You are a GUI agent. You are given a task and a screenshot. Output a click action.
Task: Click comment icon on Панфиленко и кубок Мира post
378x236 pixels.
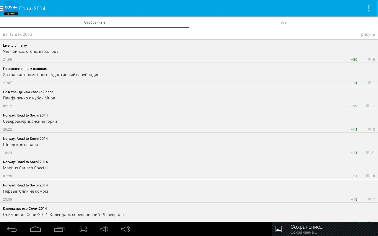pos(367,106)
